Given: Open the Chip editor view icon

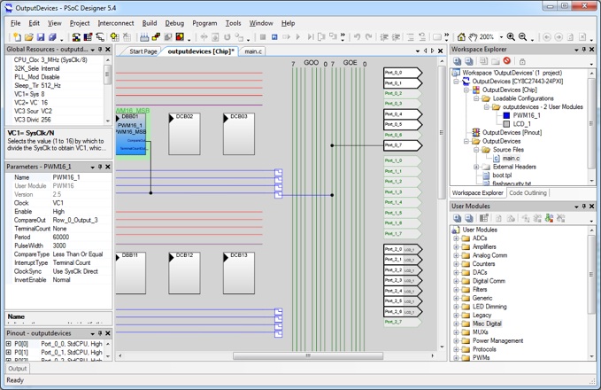Looking at the screenshot, I should [76, 37].
